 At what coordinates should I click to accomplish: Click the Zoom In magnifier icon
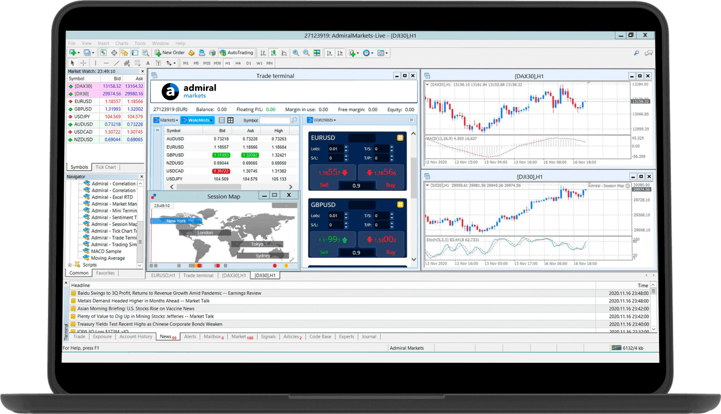click(x=296, y=53)
